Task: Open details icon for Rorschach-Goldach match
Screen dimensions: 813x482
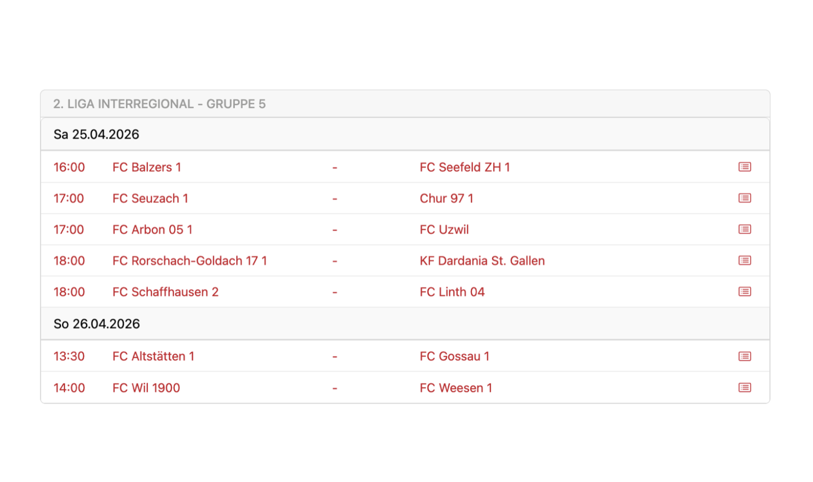Action: pyautogui.click(x=744, y=261)
